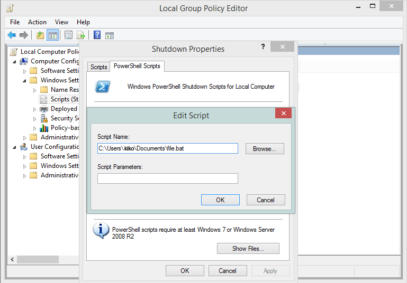Toggle Show/Hide Console Tree toolbar icon
The image size is (407, 283).
point(53,35)
